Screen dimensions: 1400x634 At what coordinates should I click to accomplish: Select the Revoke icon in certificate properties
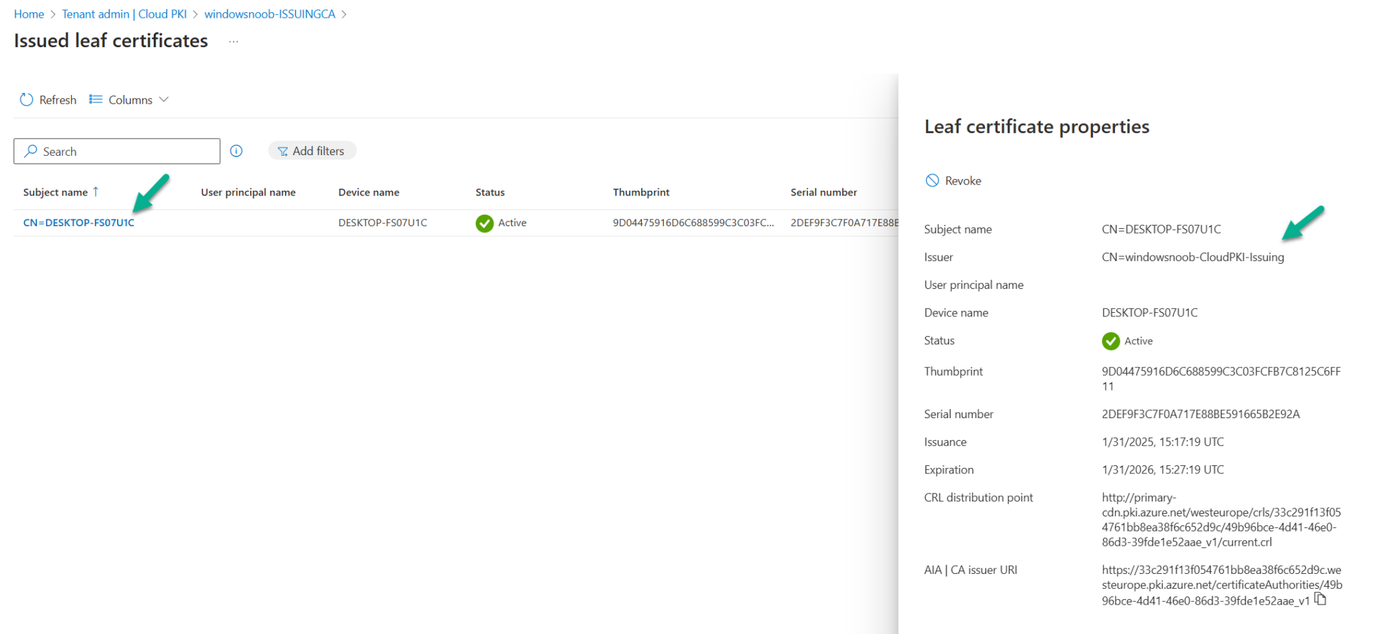point(932,180)
